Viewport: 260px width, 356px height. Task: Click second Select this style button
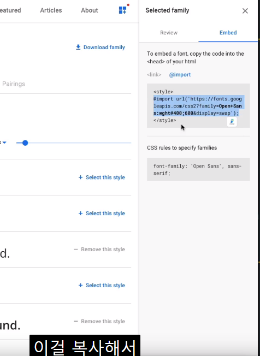[x=102, y=213]
